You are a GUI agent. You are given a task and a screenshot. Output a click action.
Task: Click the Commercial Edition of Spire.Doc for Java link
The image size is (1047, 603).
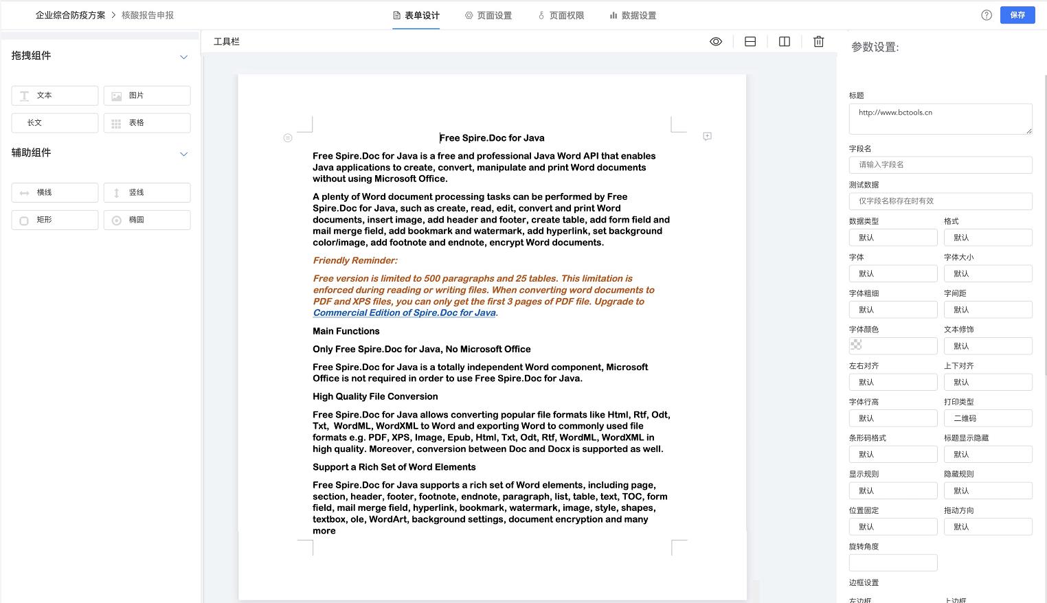coord(405,312)
